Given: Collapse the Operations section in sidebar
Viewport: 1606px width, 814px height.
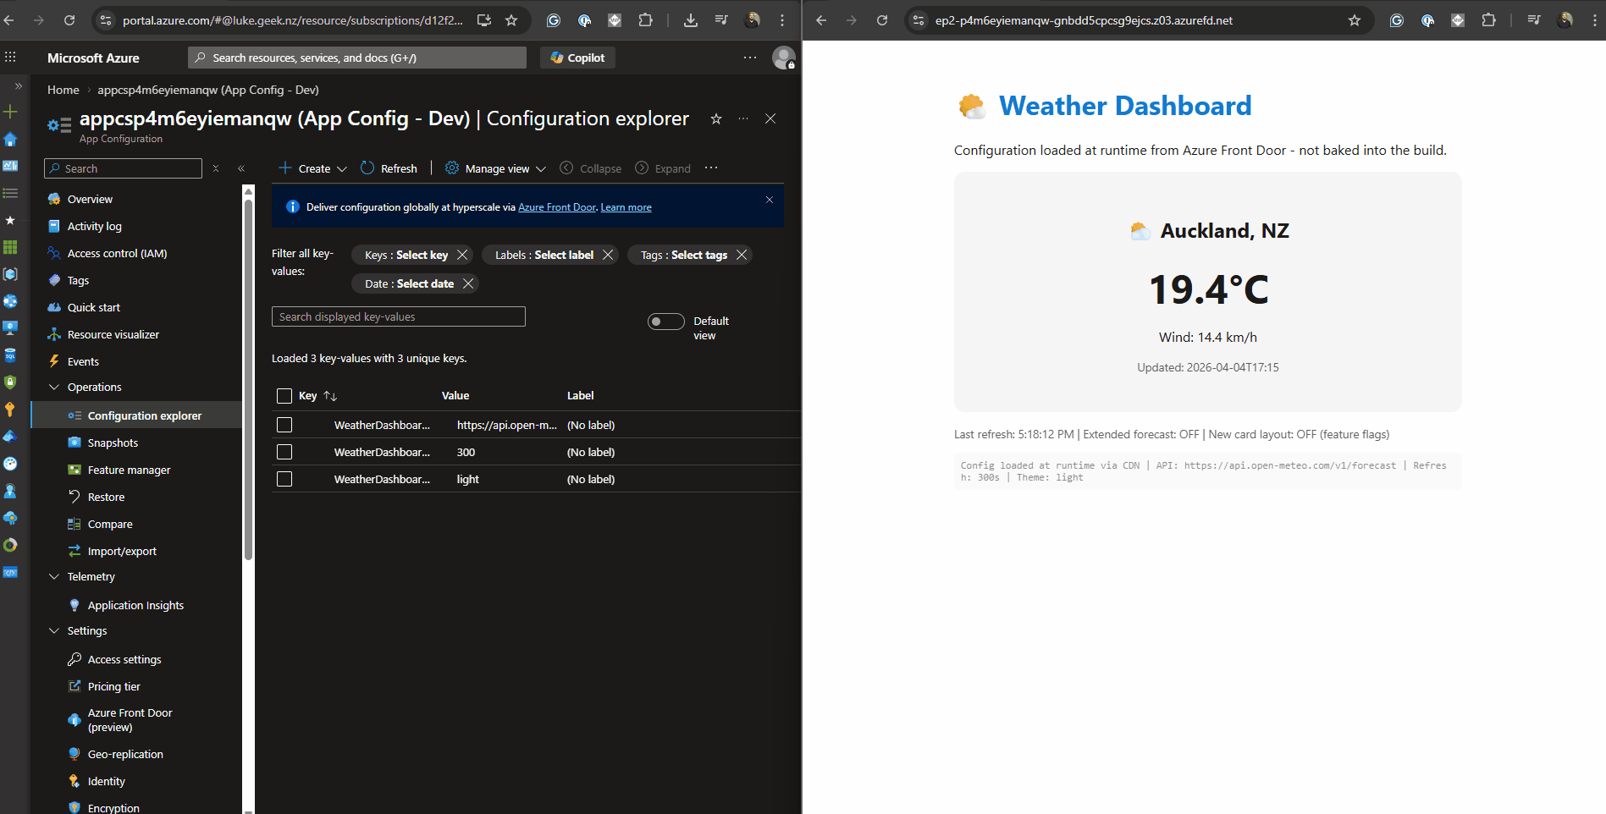Looking at the screenshot, I should point(54,388).
